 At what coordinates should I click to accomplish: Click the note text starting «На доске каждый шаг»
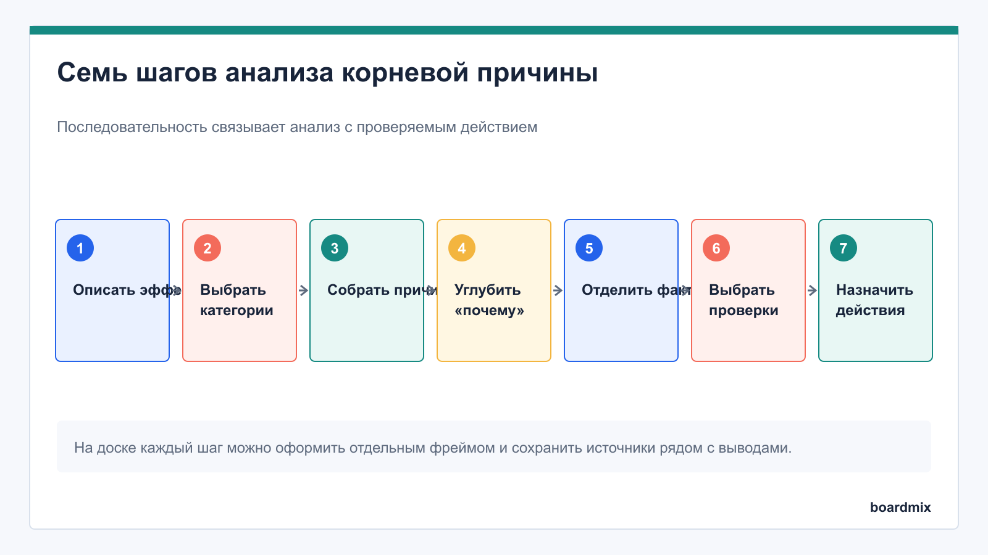click(x=433, y=448)
